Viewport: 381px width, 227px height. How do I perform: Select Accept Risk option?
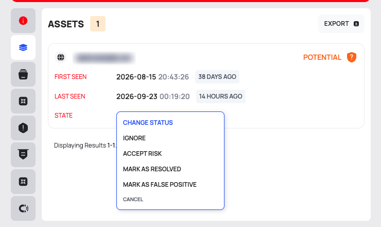point(142,154)
